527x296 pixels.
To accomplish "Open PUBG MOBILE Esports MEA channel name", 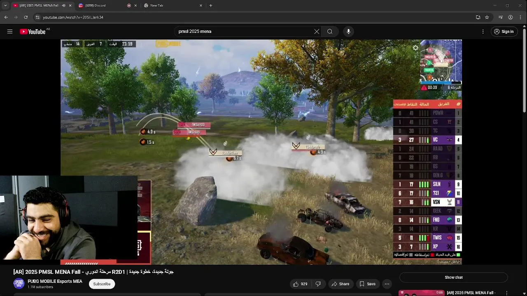I will click(x=55, y=282).
